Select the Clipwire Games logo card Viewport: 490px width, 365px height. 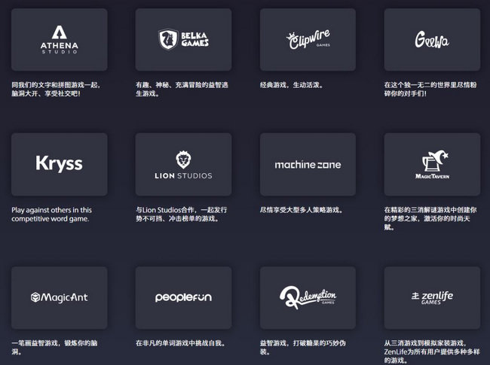[x=308, y=40]
